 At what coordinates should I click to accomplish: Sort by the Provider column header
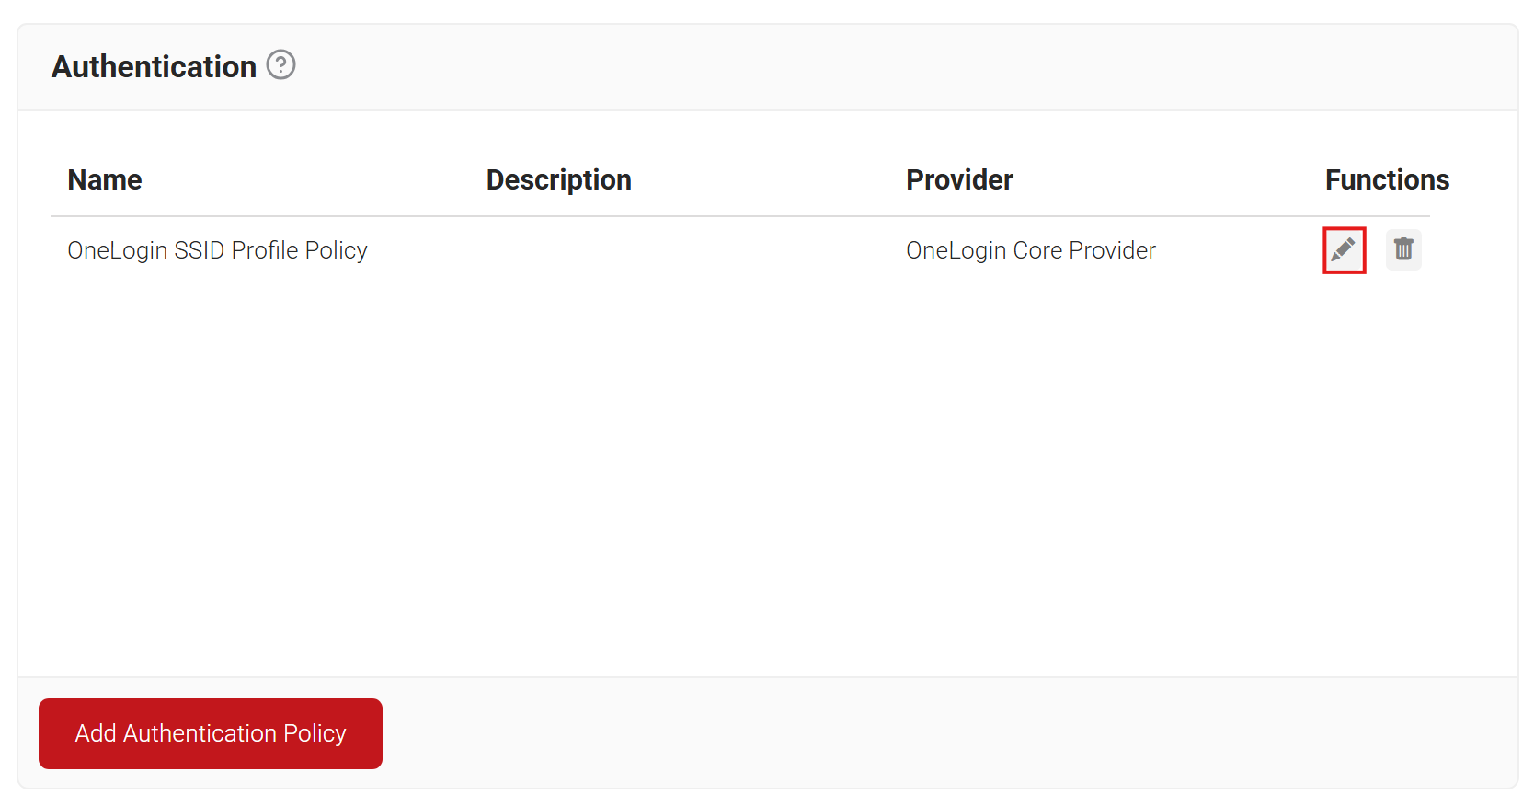click(959, 179)
